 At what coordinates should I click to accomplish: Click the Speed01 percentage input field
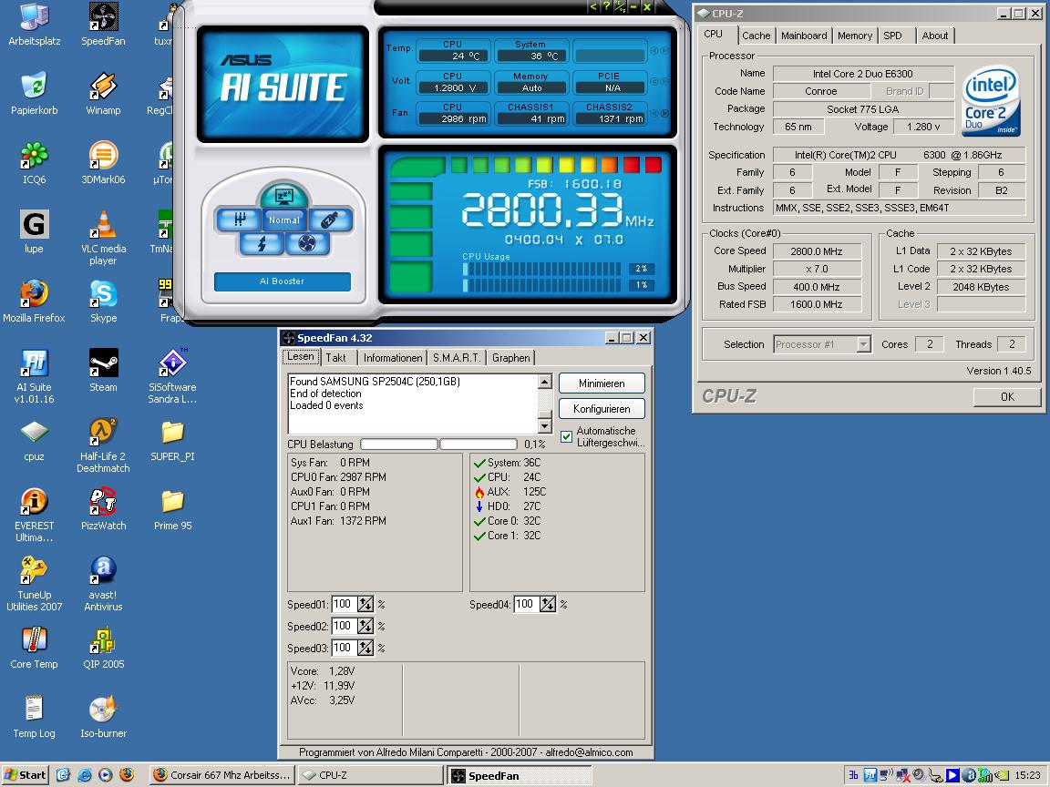tap(345, 604)
